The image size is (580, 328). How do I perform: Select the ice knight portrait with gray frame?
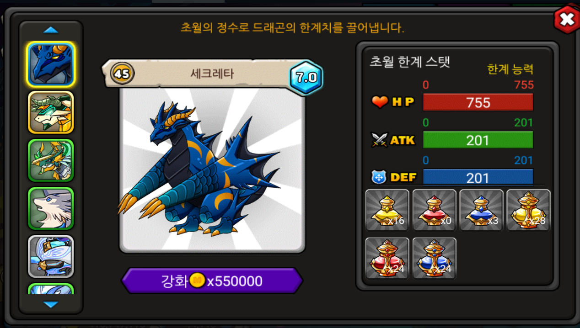click(x=51, y=256)
